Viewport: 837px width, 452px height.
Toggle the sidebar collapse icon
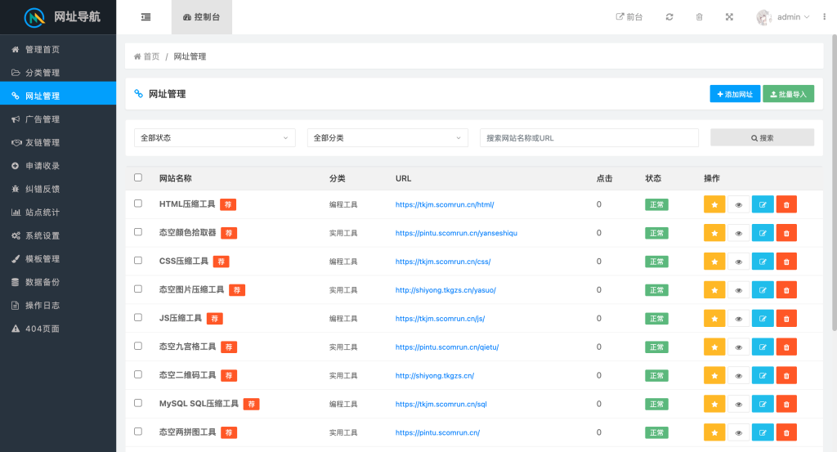coord(145,17)
